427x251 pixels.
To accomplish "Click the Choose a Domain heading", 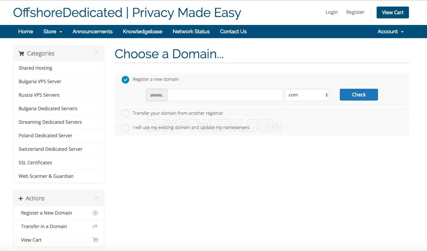I will coord(169,54).
